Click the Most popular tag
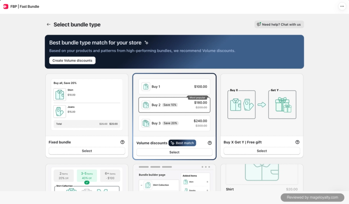 [x=197, y=97]
